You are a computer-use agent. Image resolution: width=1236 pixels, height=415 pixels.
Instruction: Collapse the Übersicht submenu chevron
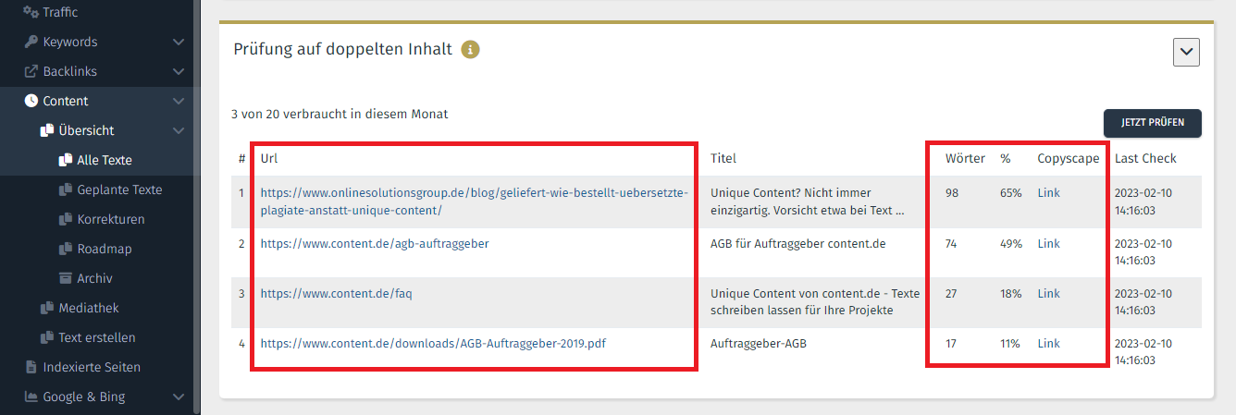(179, 130)
